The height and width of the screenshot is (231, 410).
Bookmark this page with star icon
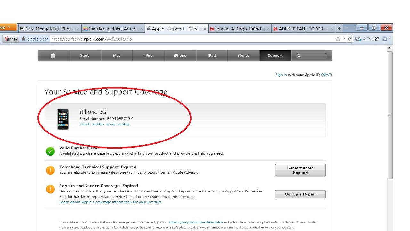pyautogui.click(x=338, y=39)
